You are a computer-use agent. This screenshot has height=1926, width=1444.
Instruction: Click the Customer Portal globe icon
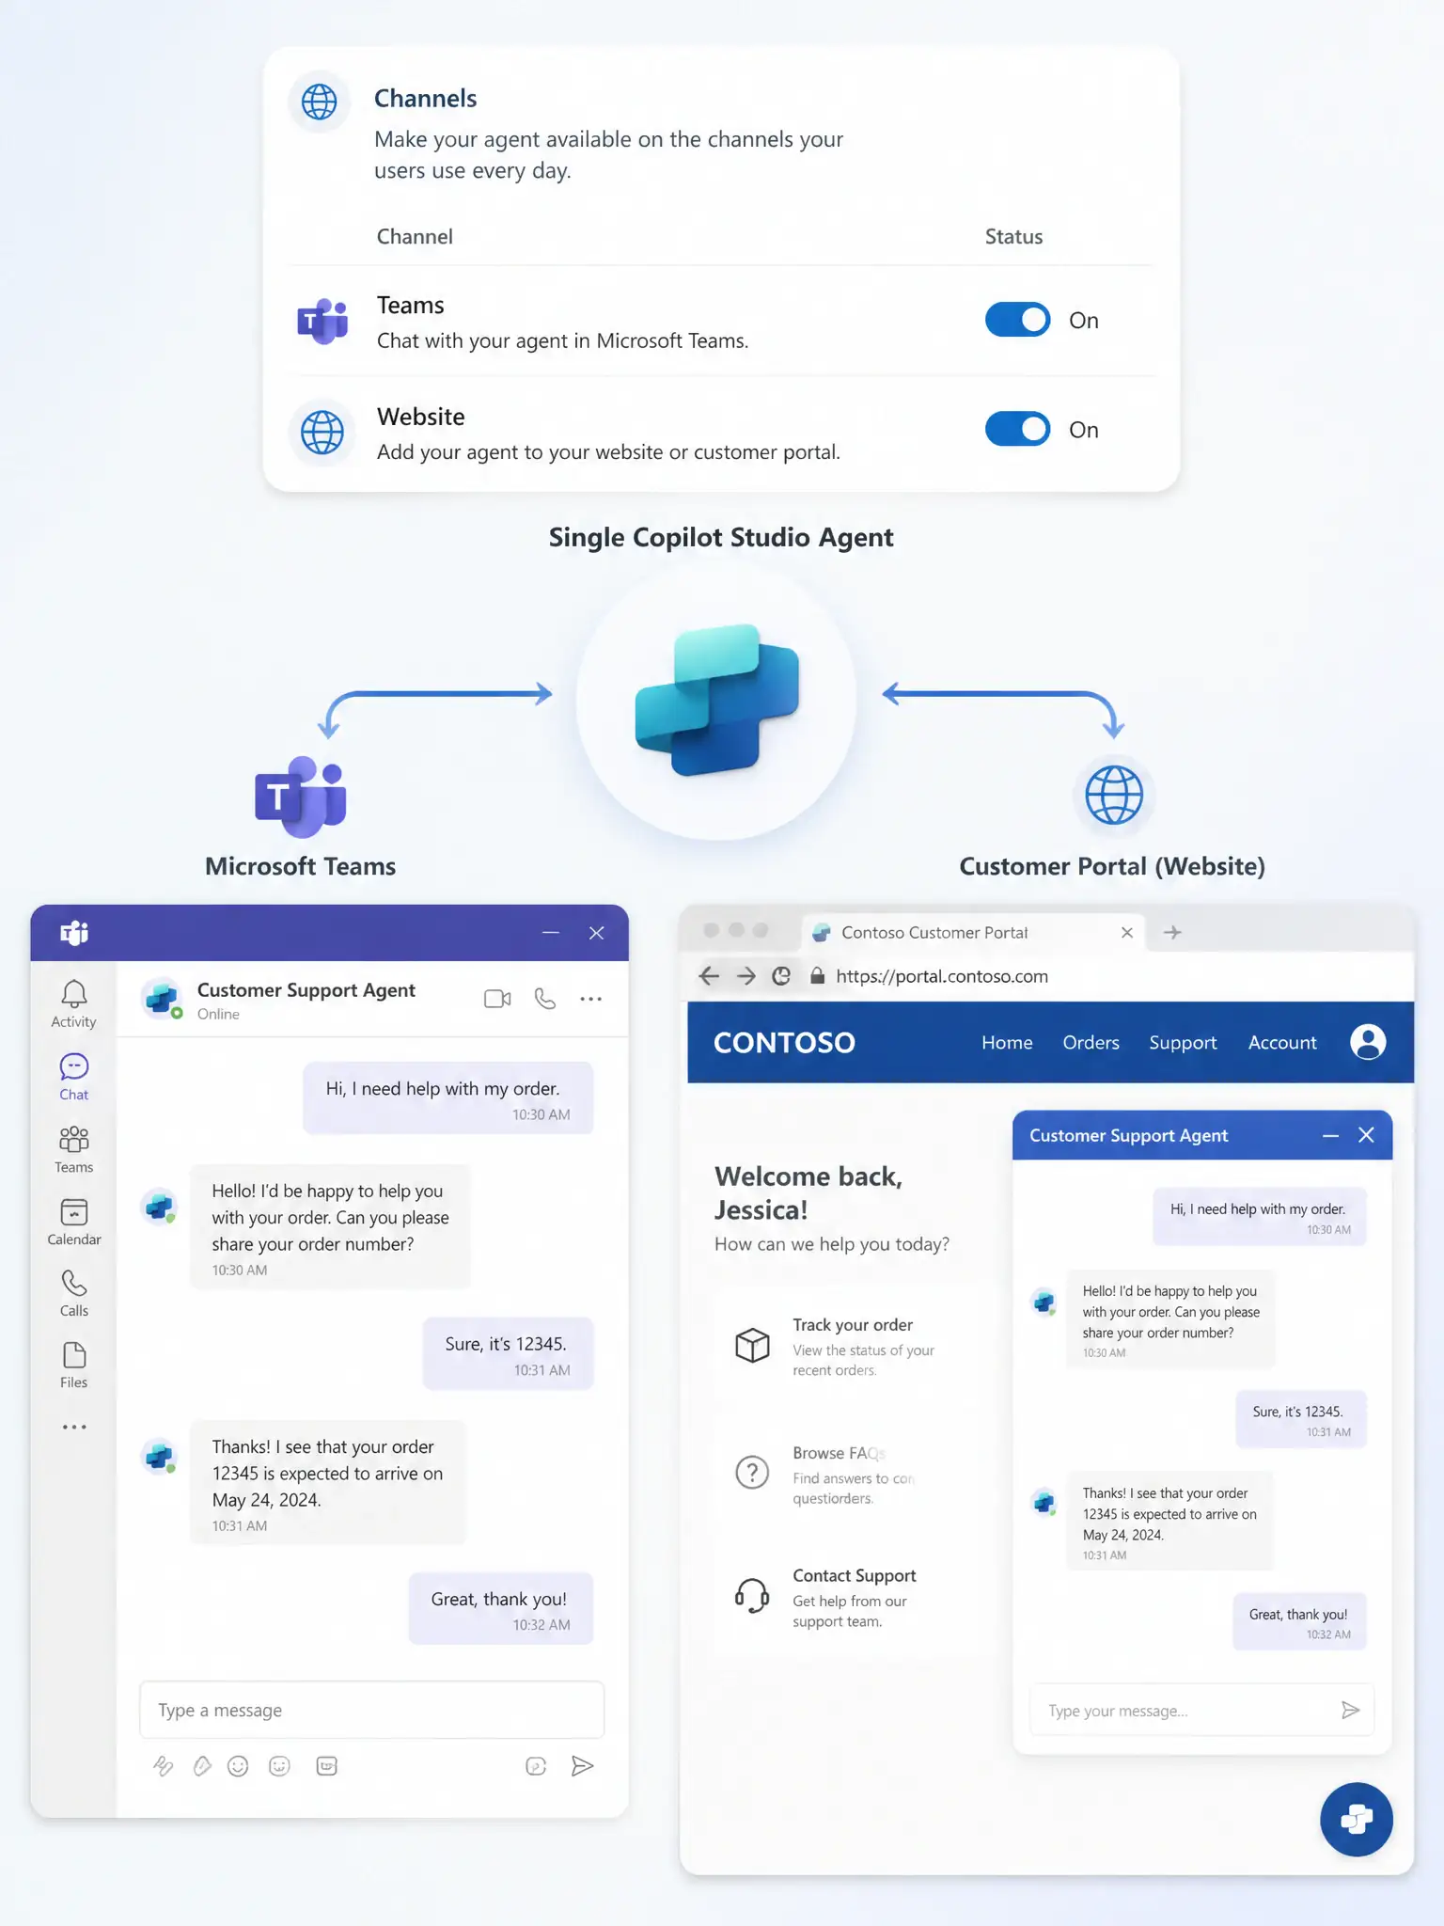pos(1114,796)
